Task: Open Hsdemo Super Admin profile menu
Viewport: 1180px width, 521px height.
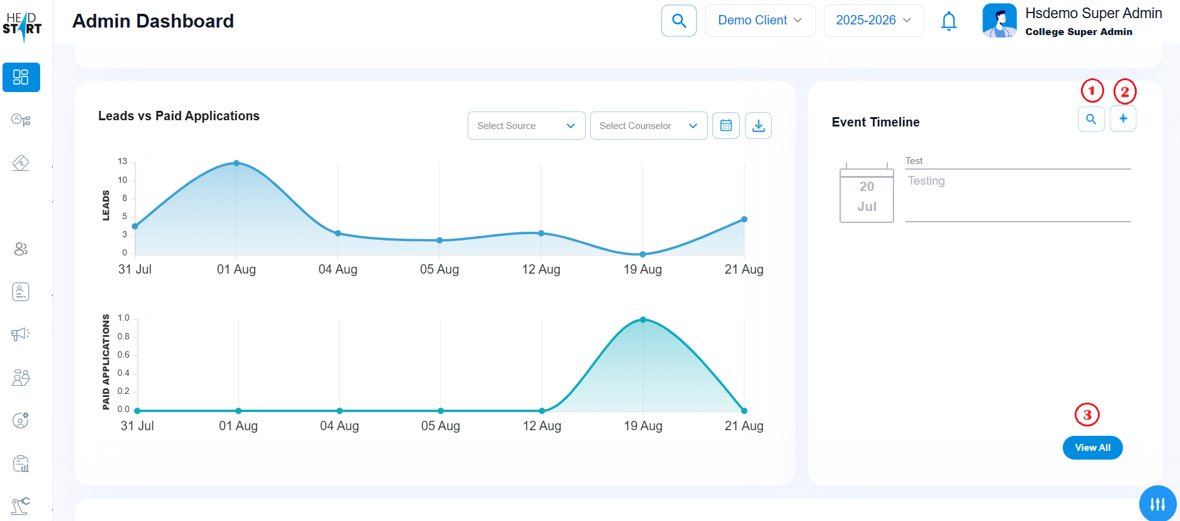Action: [x=1072, y=21]
